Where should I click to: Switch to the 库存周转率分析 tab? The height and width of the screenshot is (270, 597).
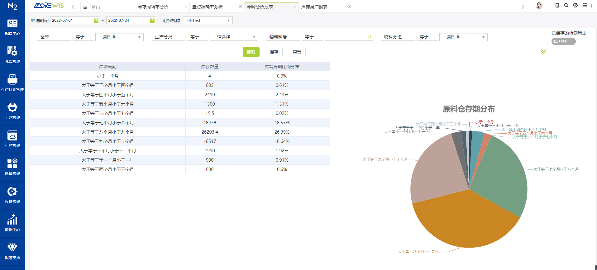(153, 7)
